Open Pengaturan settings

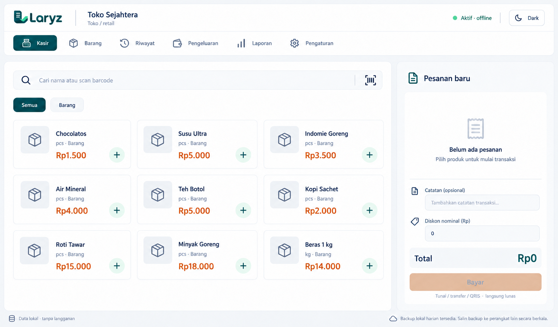[312, 43]
